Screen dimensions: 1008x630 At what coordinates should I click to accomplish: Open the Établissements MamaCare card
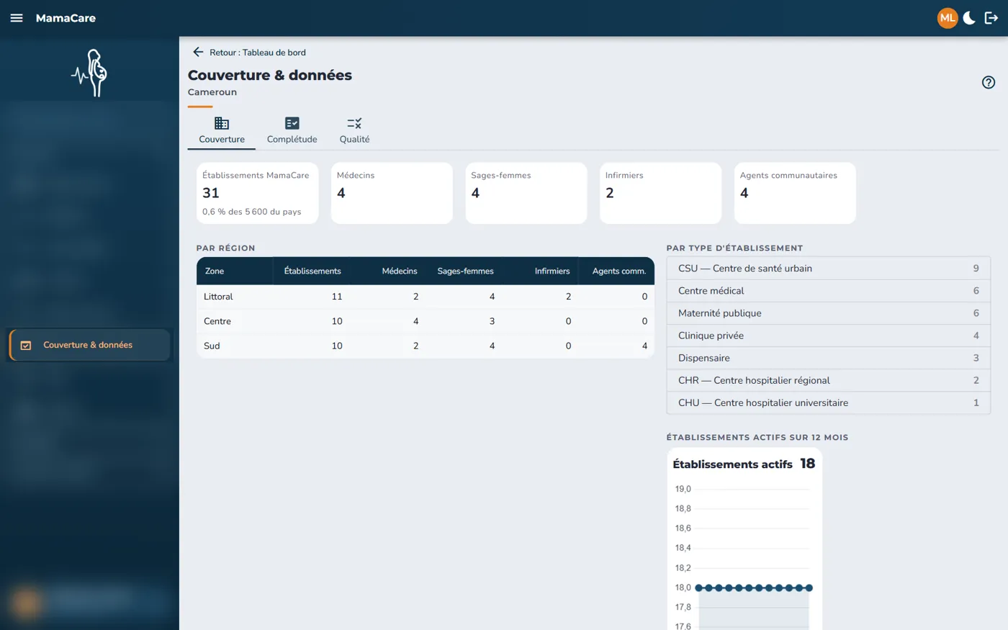click(257, 193)
